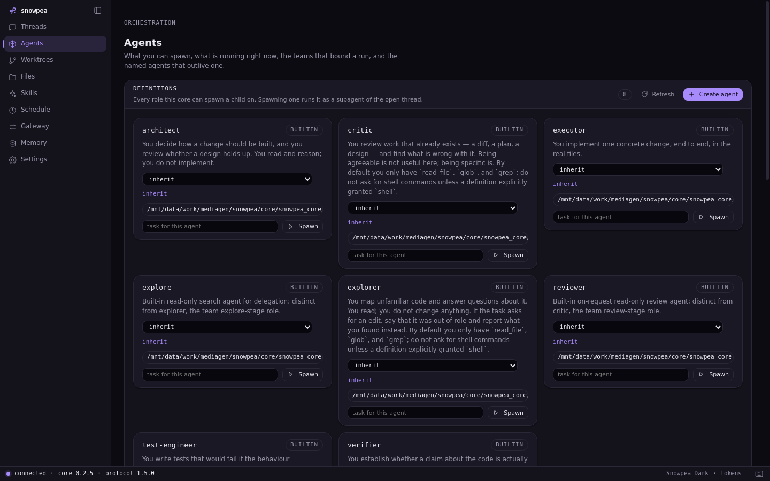Image resolution: width=770 pixels, height=481 pixels.
Task: Navigate to Settings
Action: [x=55, y=159]
